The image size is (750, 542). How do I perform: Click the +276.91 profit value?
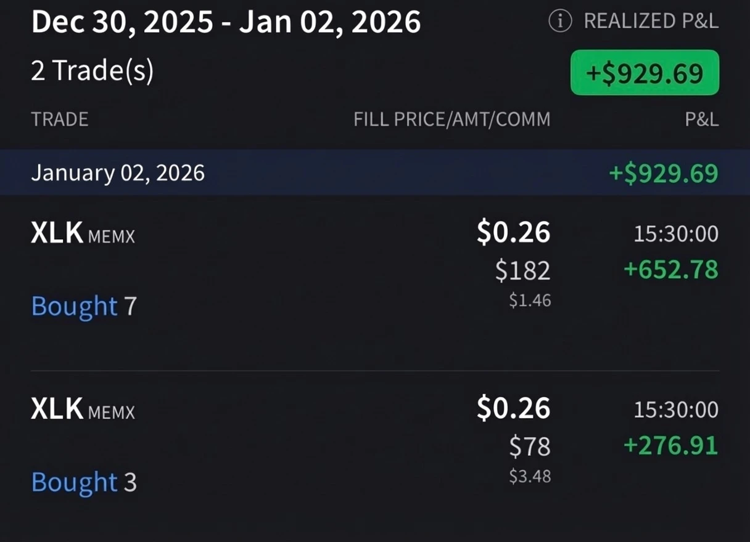(671, 445)
